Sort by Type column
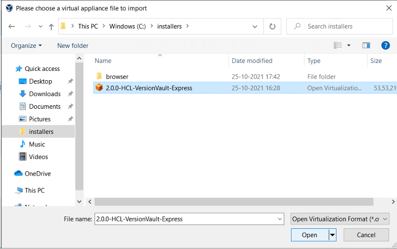 point(314,61)
